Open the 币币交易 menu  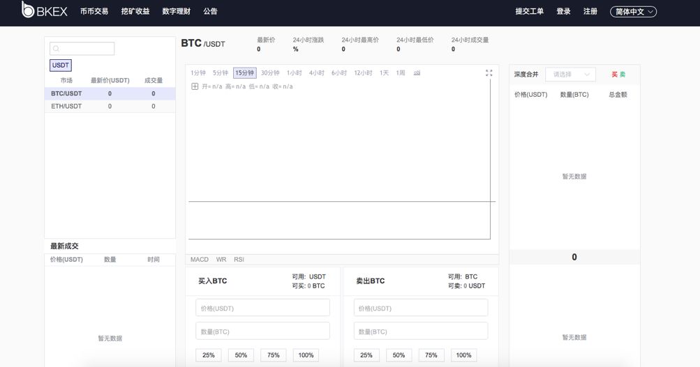point(94,11)
